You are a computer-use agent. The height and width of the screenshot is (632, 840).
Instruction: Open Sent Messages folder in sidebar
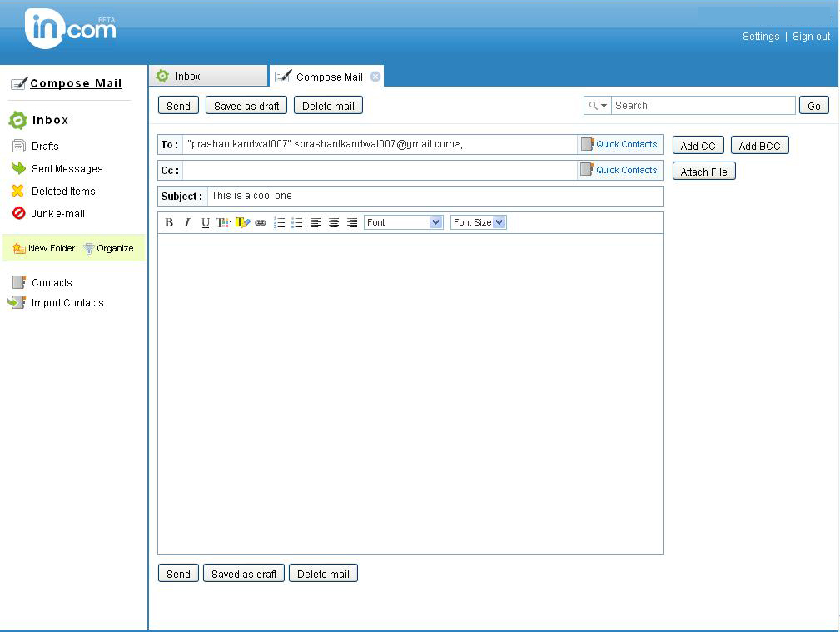[67, 169]
